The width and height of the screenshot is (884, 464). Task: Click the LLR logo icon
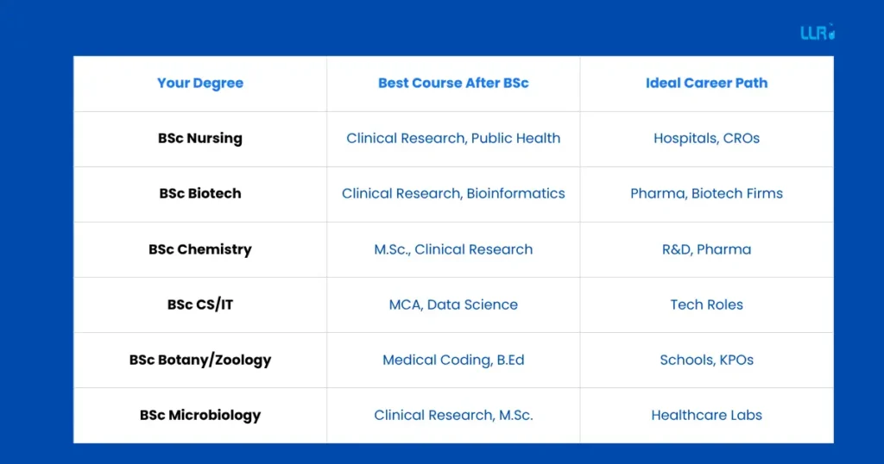pyautogui.click(x=818, y=33)
